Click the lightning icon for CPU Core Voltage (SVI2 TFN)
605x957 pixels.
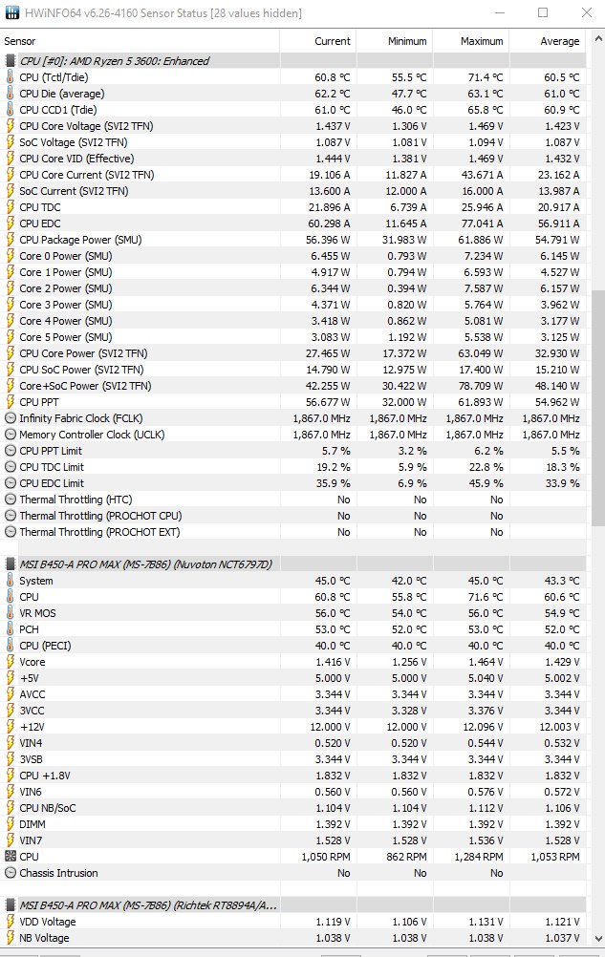click(x=11, y=126)
